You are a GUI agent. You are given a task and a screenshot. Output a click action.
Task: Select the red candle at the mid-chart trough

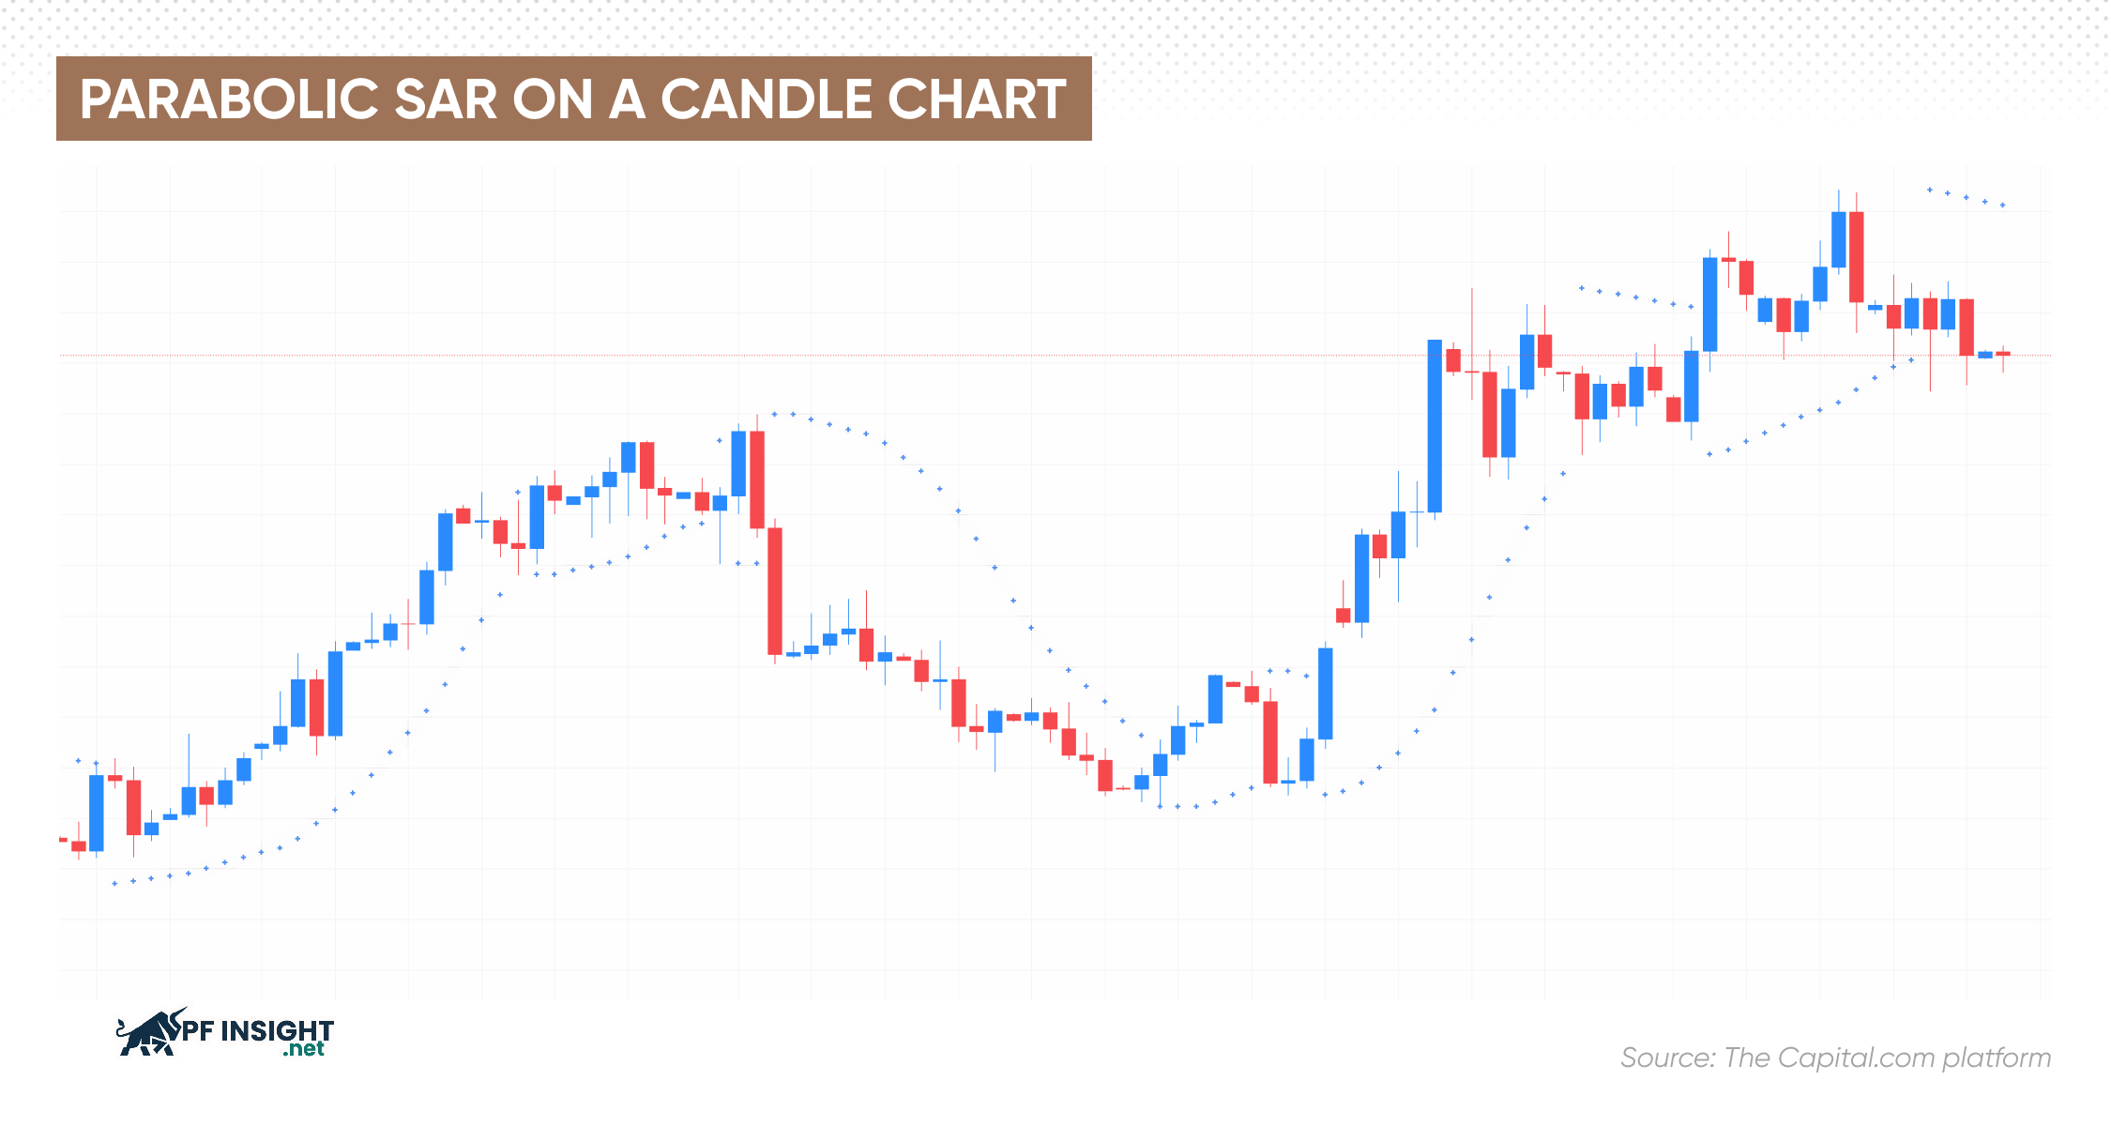[x=1105, y=775]
